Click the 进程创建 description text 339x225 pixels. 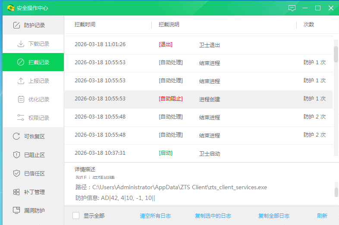click(210, 99)
